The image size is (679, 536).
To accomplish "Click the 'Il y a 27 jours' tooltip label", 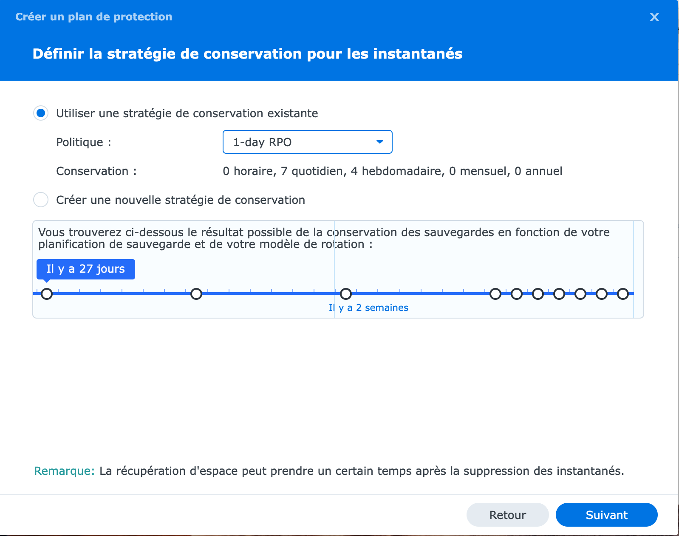I will (86, 269).
